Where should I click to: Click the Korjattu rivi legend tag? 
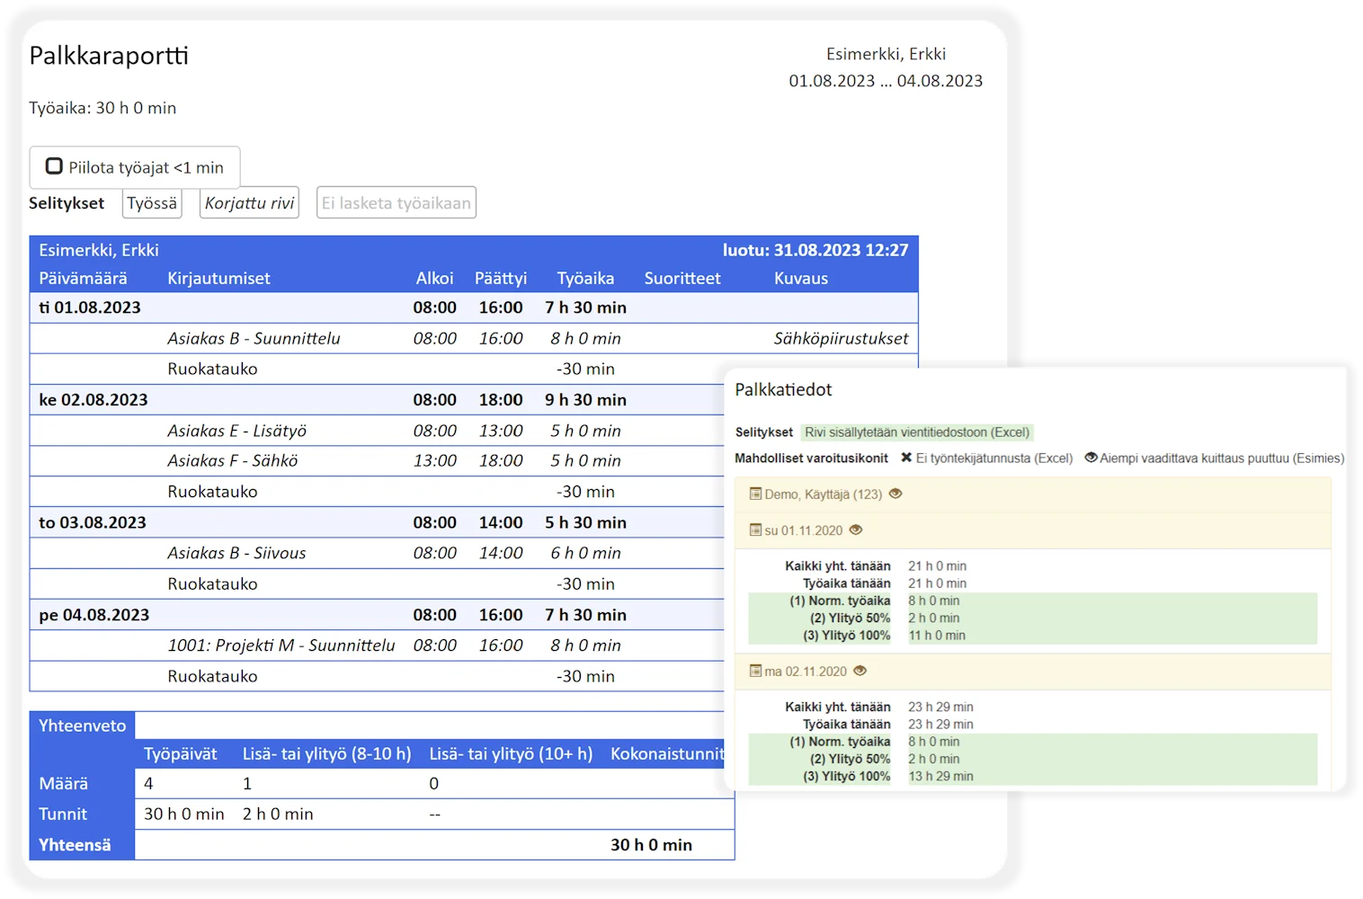(249, 203)
